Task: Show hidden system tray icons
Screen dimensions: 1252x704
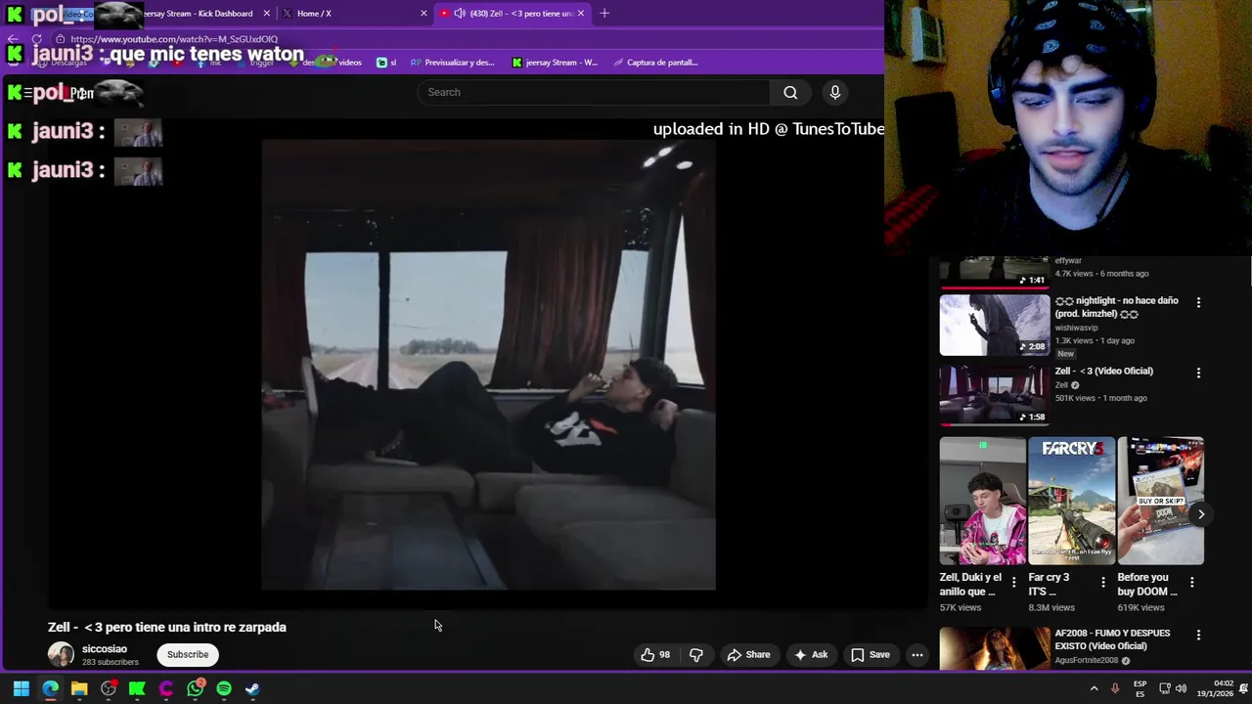Action: pyautogui.click(x=1094, y=688)
